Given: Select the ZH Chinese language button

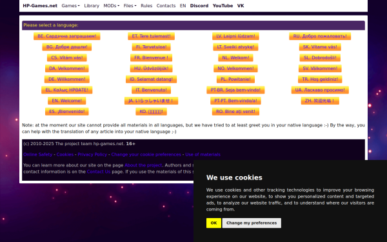Looking at the screenshot, I should click(x=320, y=101).
